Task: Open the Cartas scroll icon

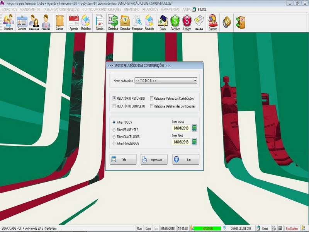Action: (x=59, y=22)
